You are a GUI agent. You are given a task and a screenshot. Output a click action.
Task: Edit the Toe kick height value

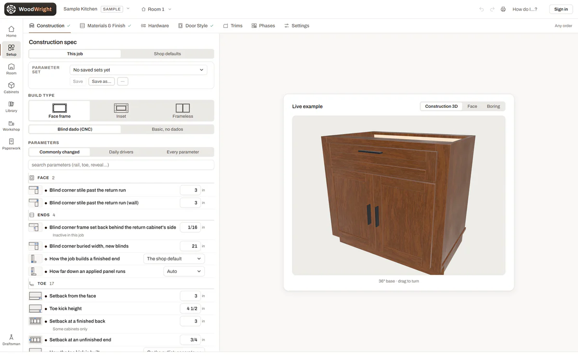[x=190, y=309]
